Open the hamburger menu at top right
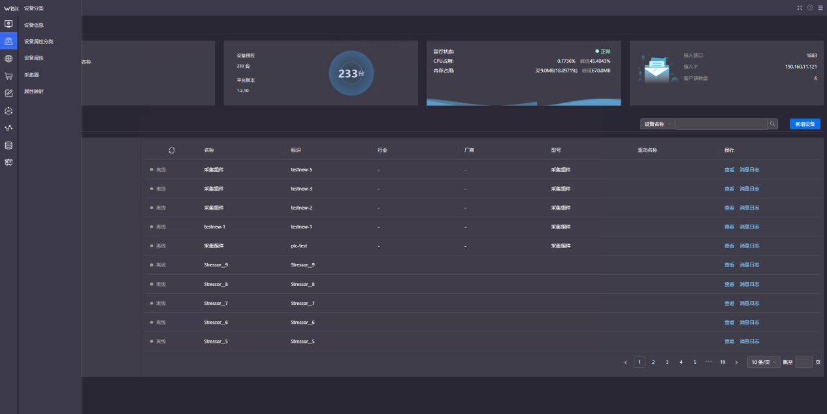This screenshot has width=827, height=414. 820,8
